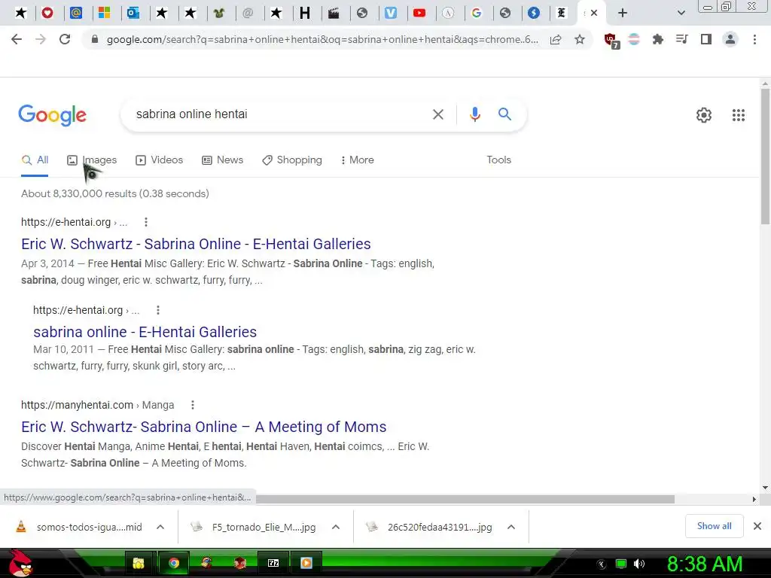
Task: Open the Google apps grid
Action: (738, 115)
